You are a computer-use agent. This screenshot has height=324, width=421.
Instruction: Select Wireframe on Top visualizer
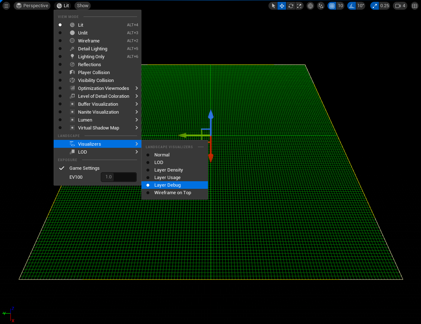tap(172, 192)
